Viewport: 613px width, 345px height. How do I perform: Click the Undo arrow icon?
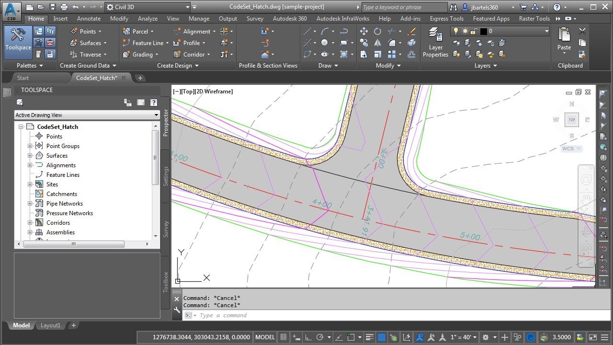(x=76, y=7)
